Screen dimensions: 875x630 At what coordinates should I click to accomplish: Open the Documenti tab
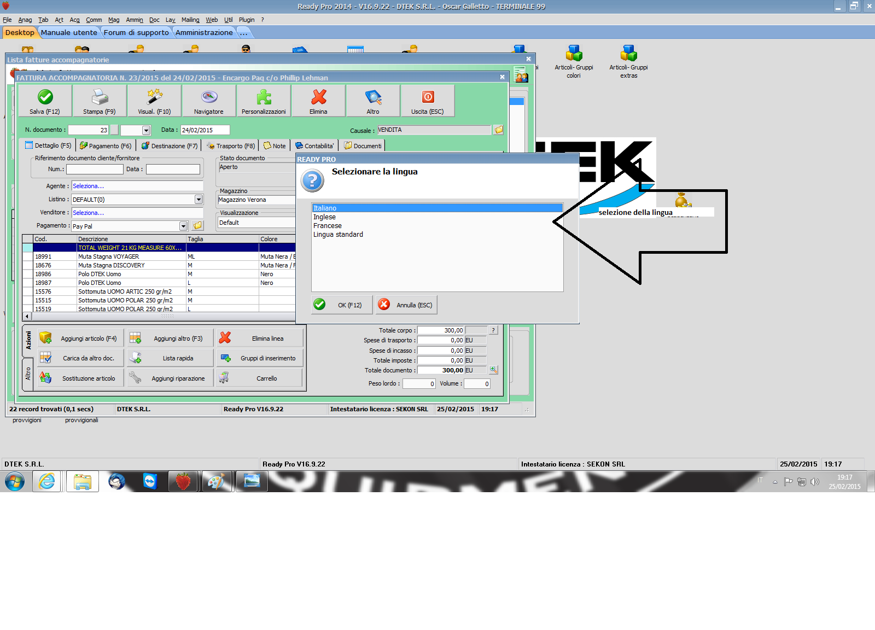coord(363,145)
